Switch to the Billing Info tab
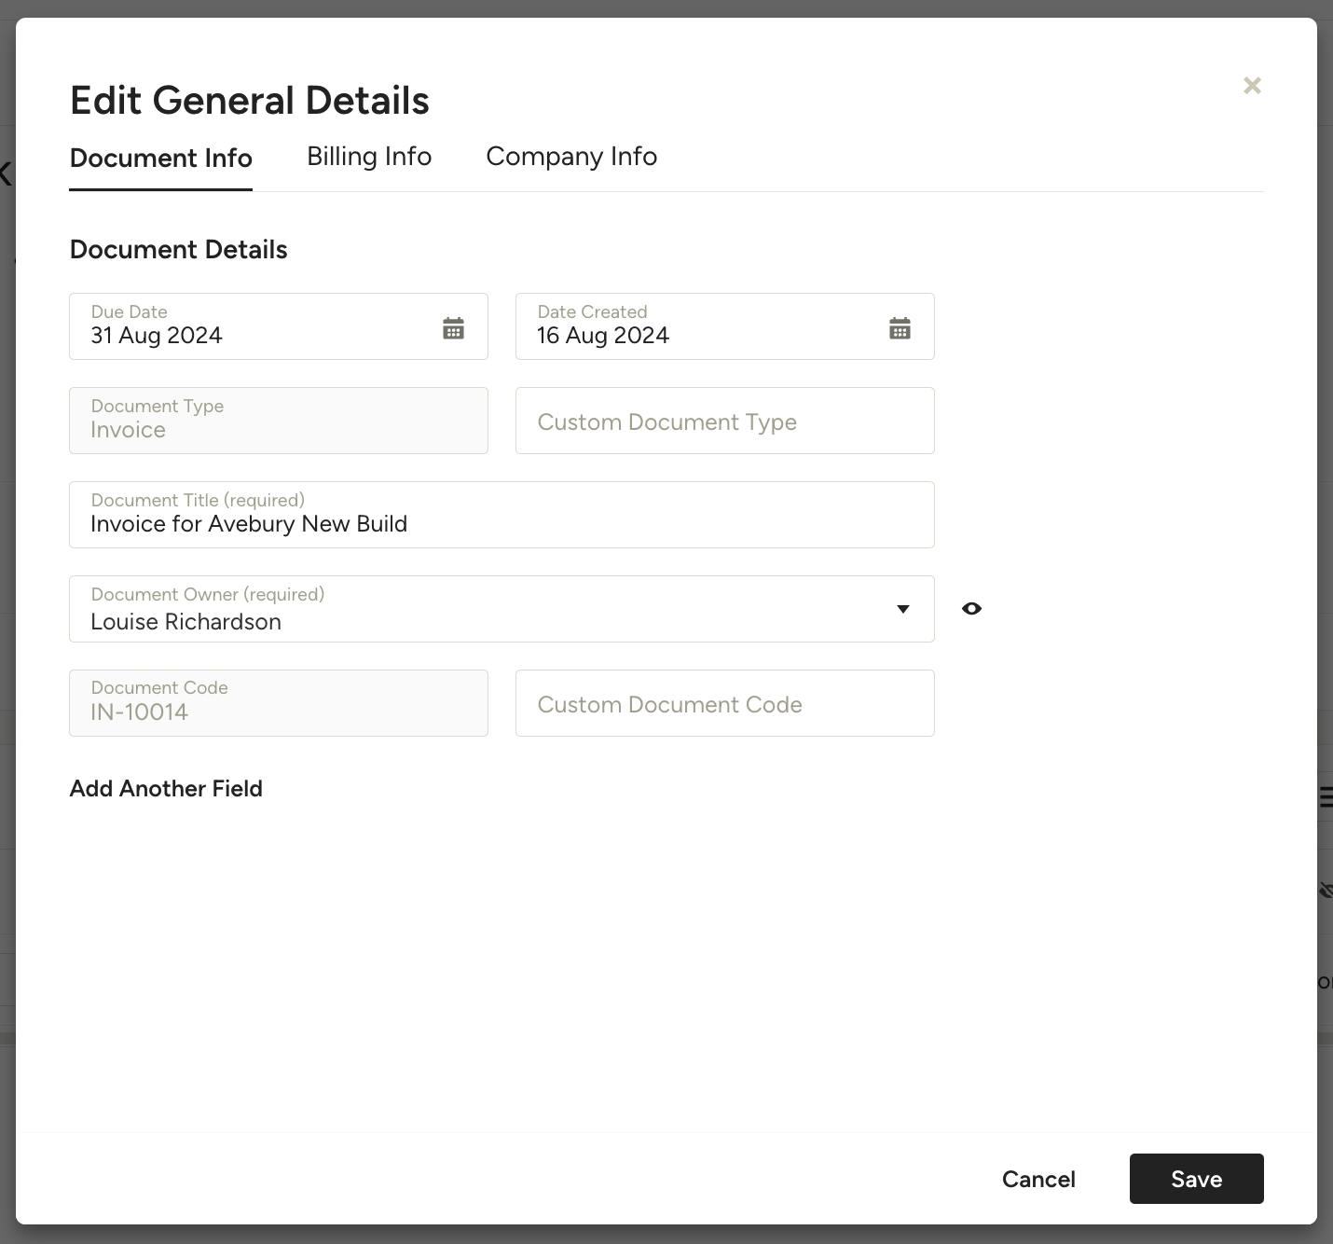Image resolution: width=1333 pixels, height=1244 pixels. (369, 157)
